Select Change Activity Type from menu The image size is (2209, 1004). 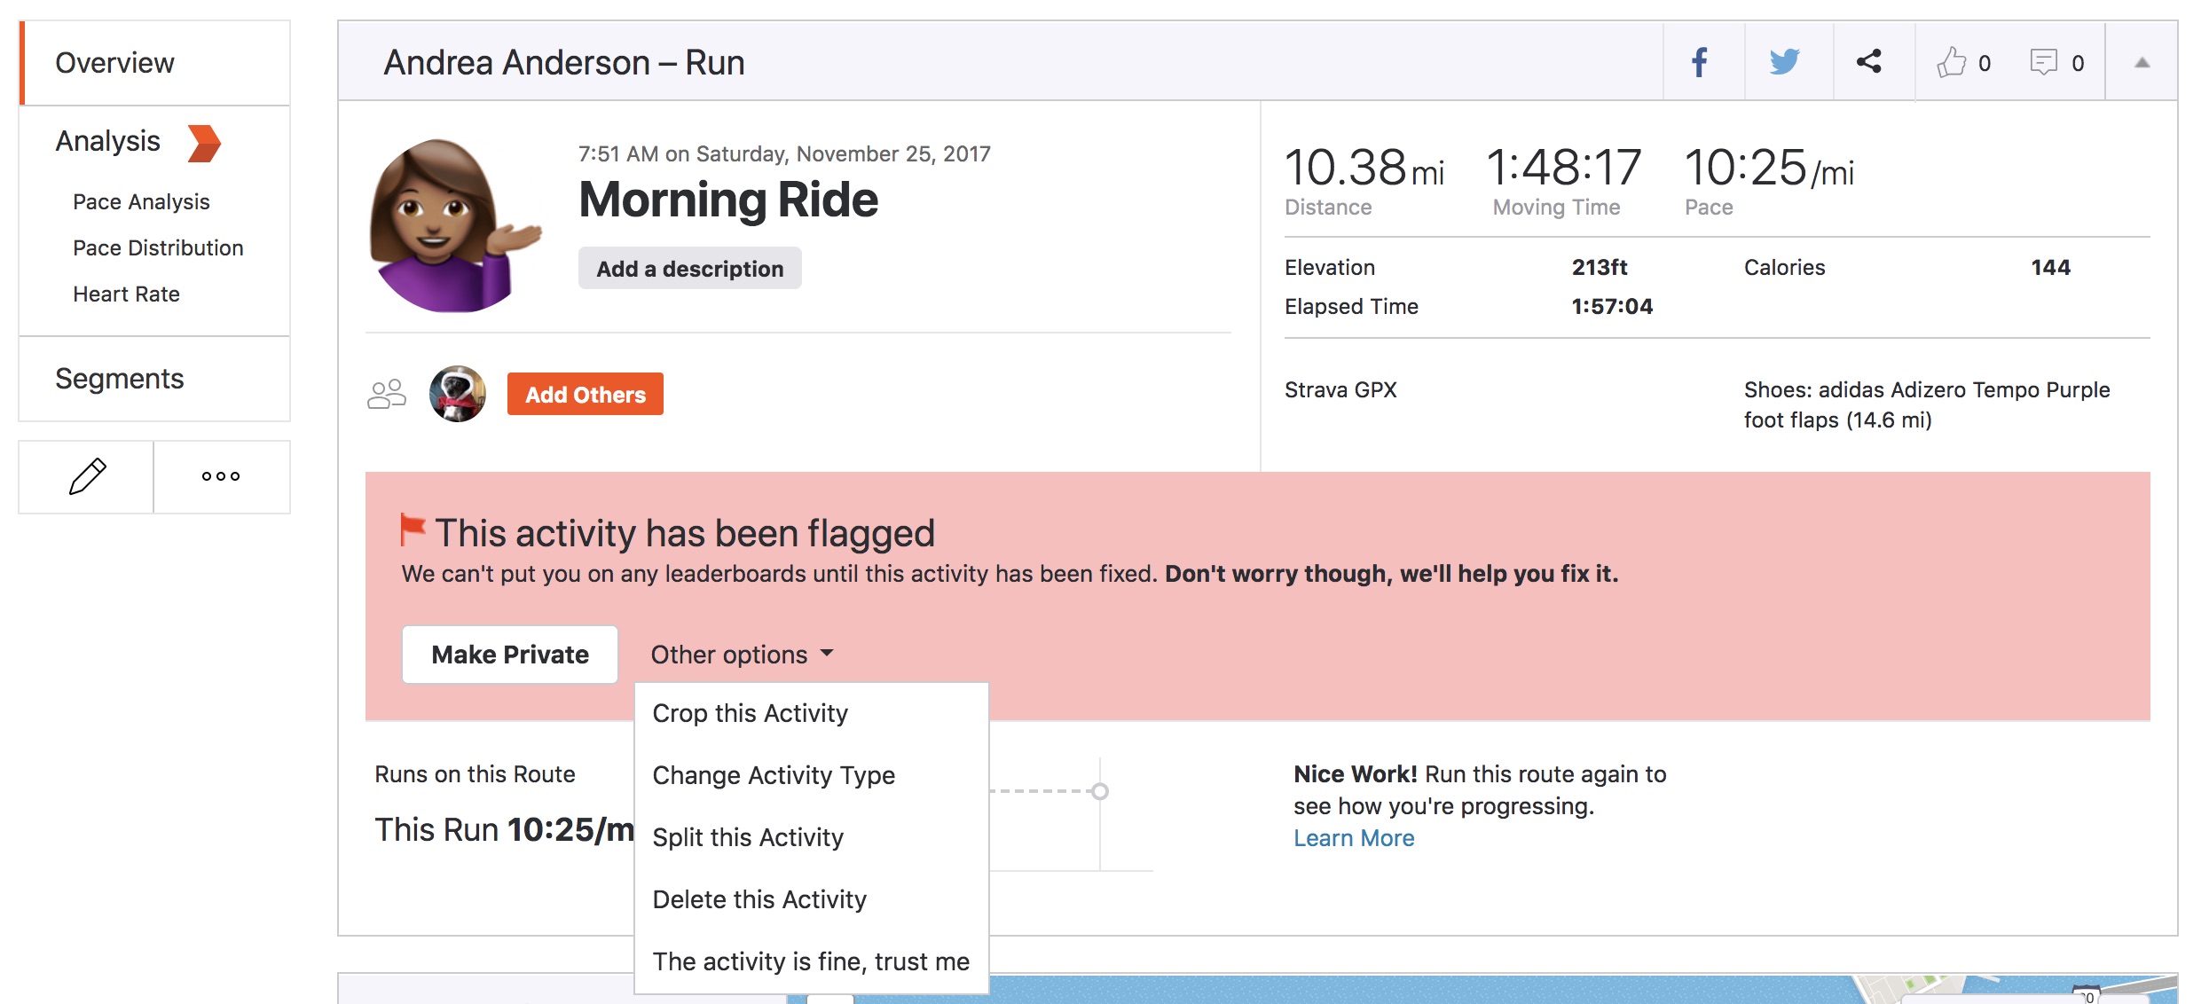pyautogui.click(x=772, y=774)
